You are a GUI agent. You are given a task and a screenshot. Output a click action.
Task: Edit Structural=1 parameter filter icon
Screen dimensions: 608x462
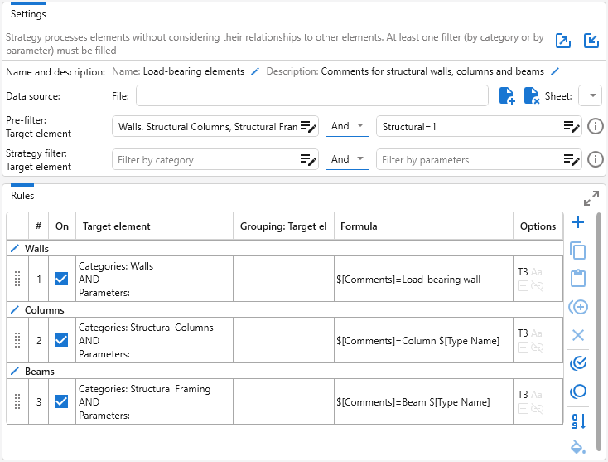click(x=572, y=127)
